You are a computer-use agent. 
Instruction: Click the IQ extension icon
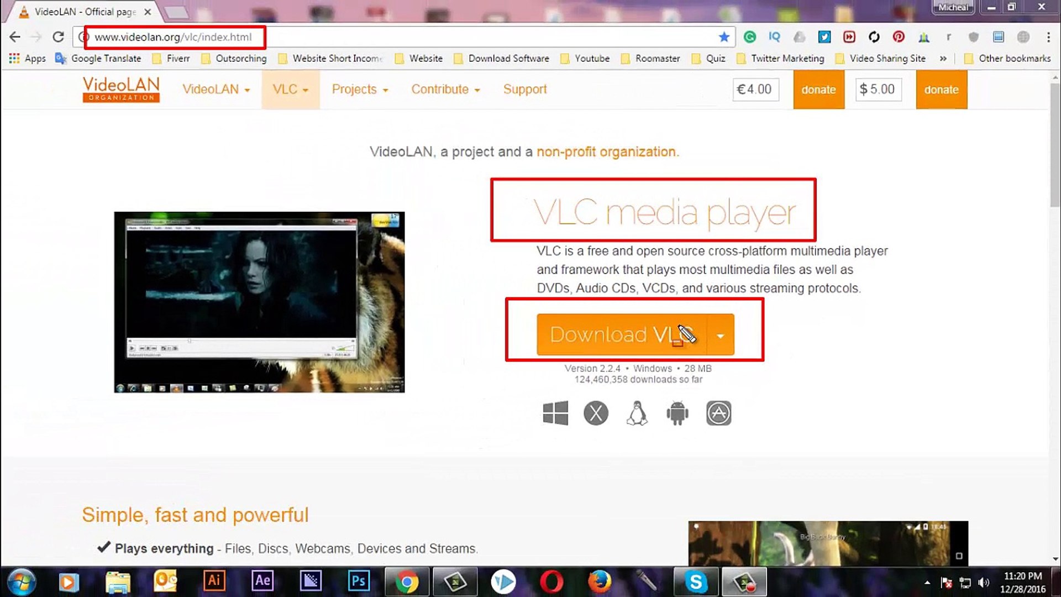pyautogui.click(x=774, y=37)
